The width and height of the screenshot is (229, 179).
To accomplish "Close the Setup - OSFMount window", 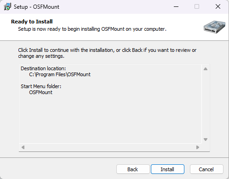I will coord(218,6).
